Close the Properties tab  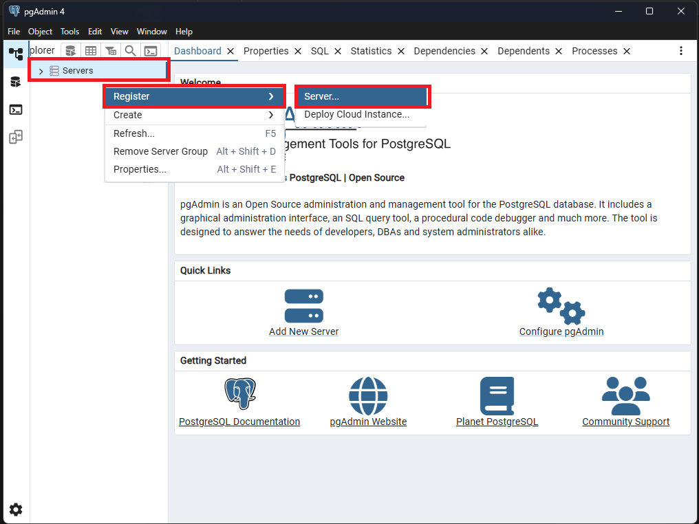(298, 52)
